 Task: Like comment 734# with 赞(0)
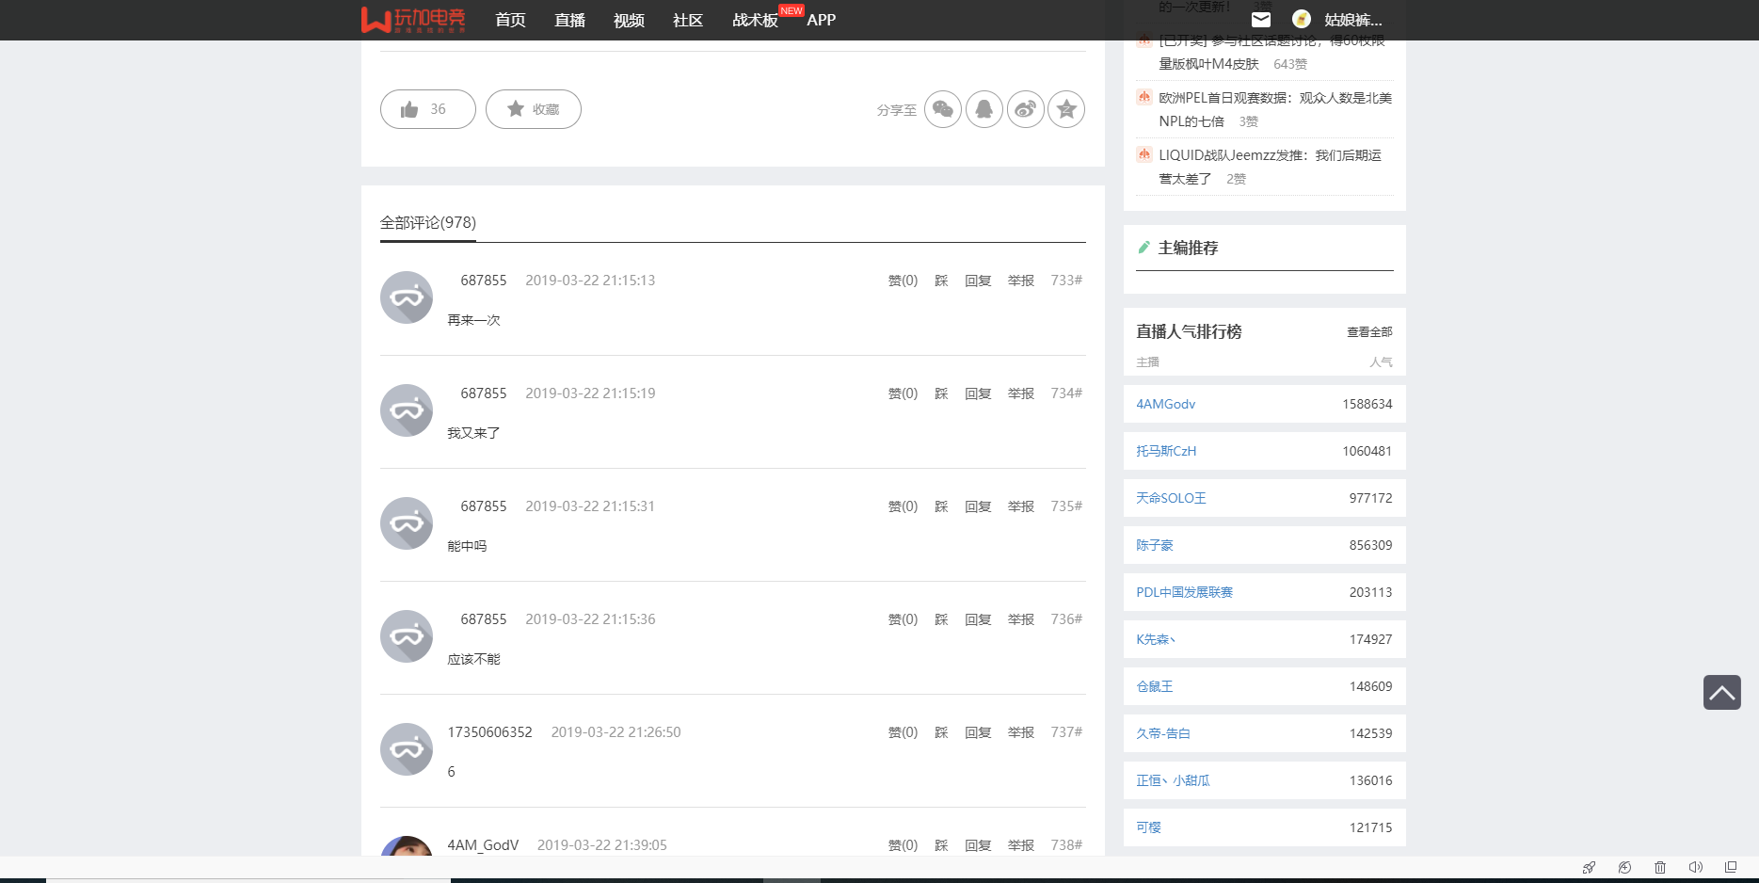903,393
